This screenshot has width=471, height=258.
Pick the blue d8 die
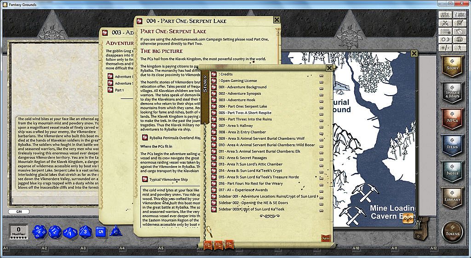pyautogui.click(x=85, y=232)
